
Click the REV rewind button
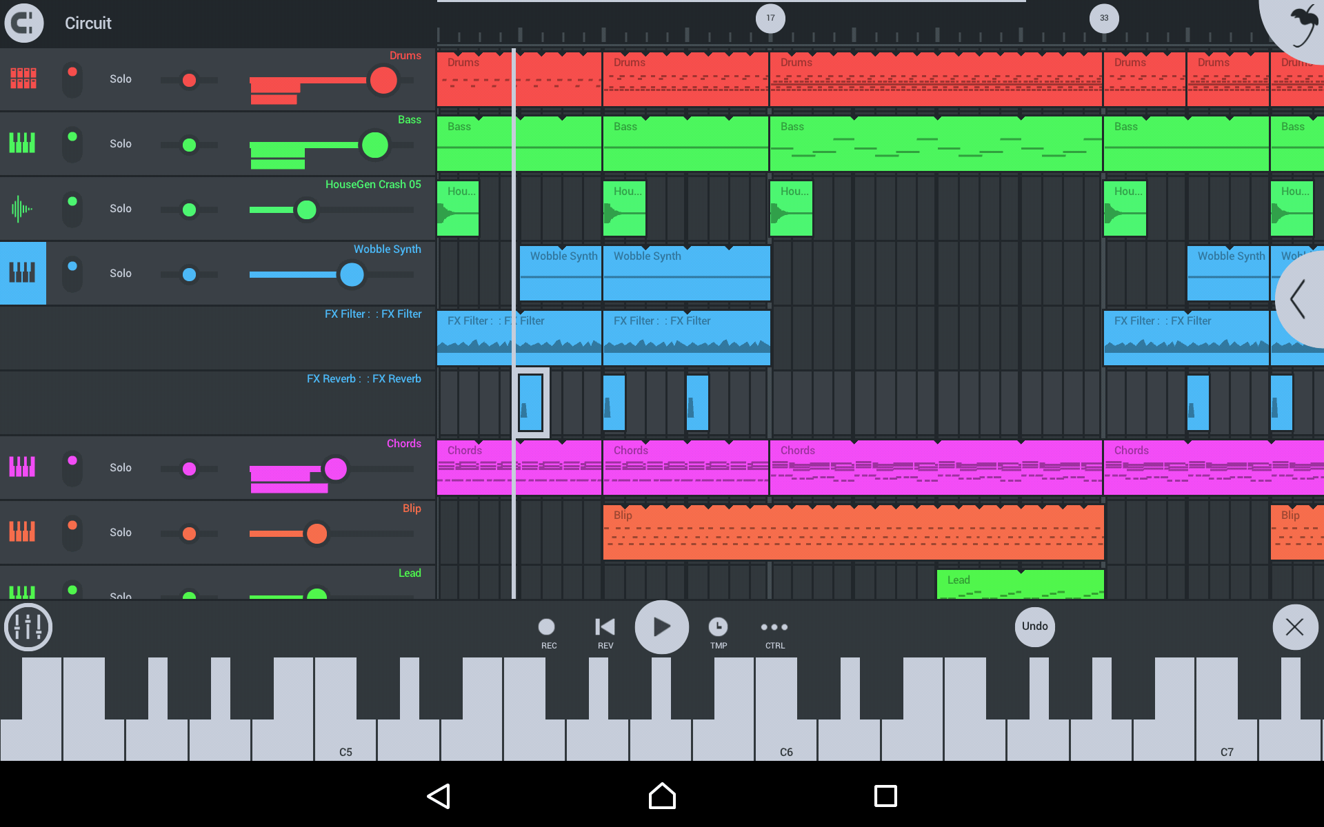coord(604,626)
